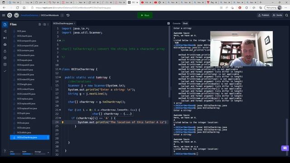Open the help question mark icon
This screenshot has height=163, width=290.
[x=5, y=151]
